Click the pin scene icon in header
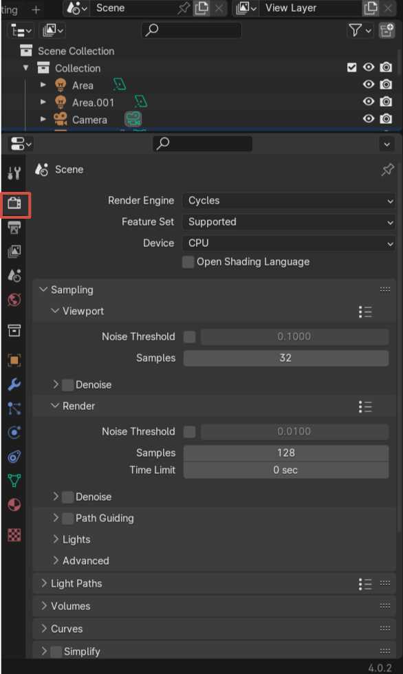 coord(184,8)
